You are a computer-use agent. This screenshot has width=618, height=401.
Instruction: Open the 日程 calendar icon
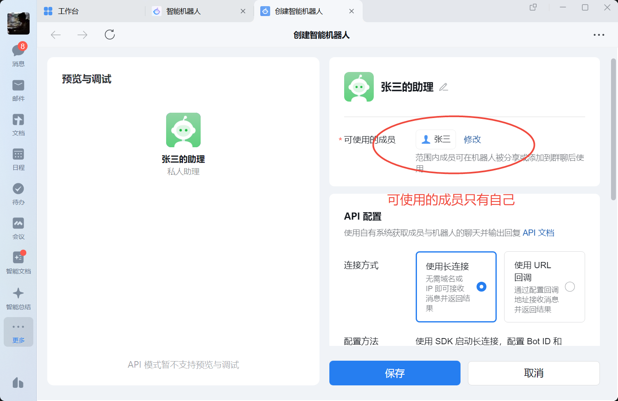[19, 159]
